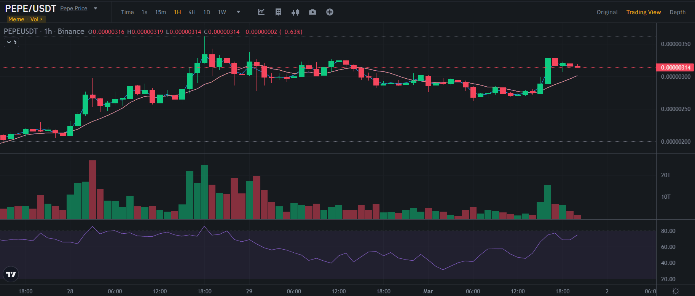Select the 1D time interval
Screen dimensions: 695x296
coord(207,12)
